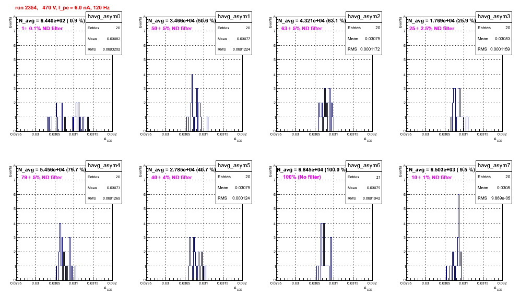This screenshot has width=520, height=298.
Task: Select the Mean 0.03075 stats row
Action: click(364, 188)
